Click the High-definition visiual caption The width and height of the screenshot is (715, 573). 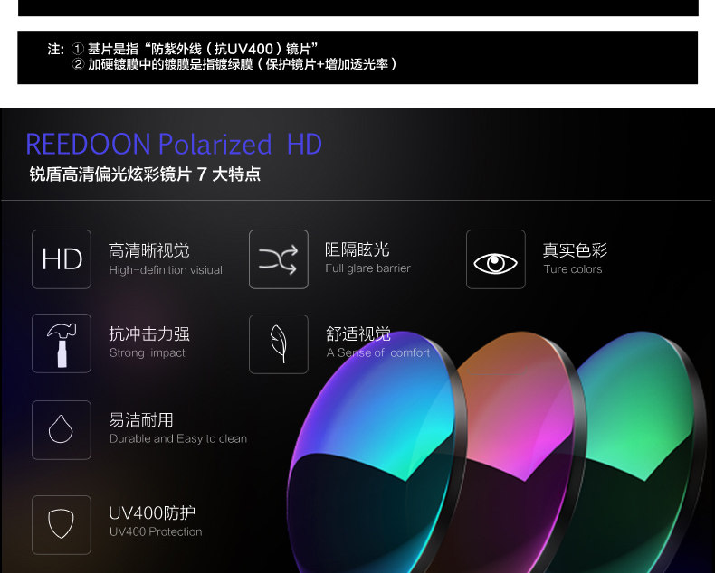point(166,270)
